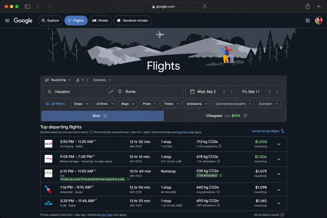Open the Round trip dropdown
Screen dimensions: 327x218
58,80
